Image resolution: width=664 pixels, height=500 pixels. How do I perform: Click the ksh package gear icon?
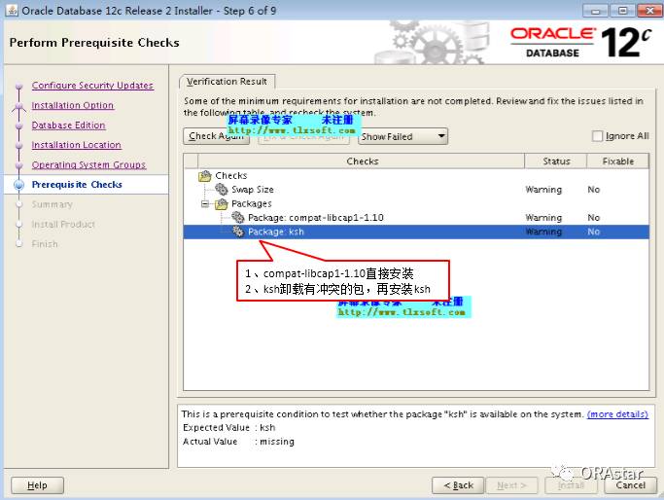(238, 232)
